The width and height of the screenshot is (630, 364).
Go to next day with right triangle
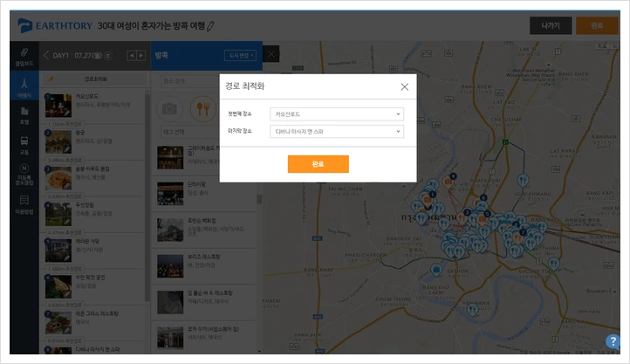click(x=140, y=56)
